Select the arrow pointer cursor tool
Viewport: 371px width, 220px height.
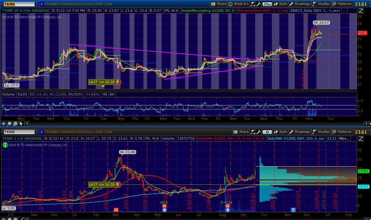click(21, 124)
